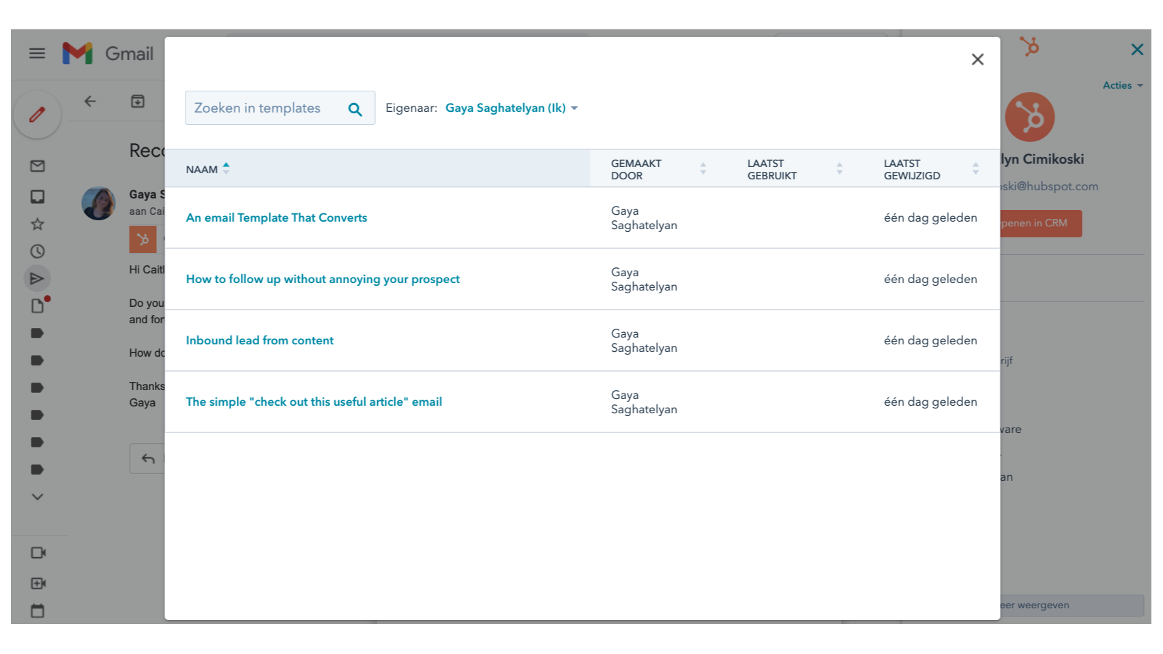Click the contact HubSpot avatar circle

pos(1030,117)
